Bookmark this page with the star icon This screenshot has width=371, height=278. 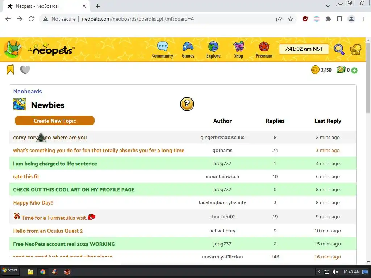pyautogui.click(x=291, y=19)
